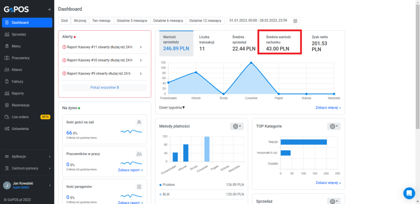
Task: Select the Ostatnie 3 miesiące filter tab
Action: pyautogui.click(x=132, y=20)
